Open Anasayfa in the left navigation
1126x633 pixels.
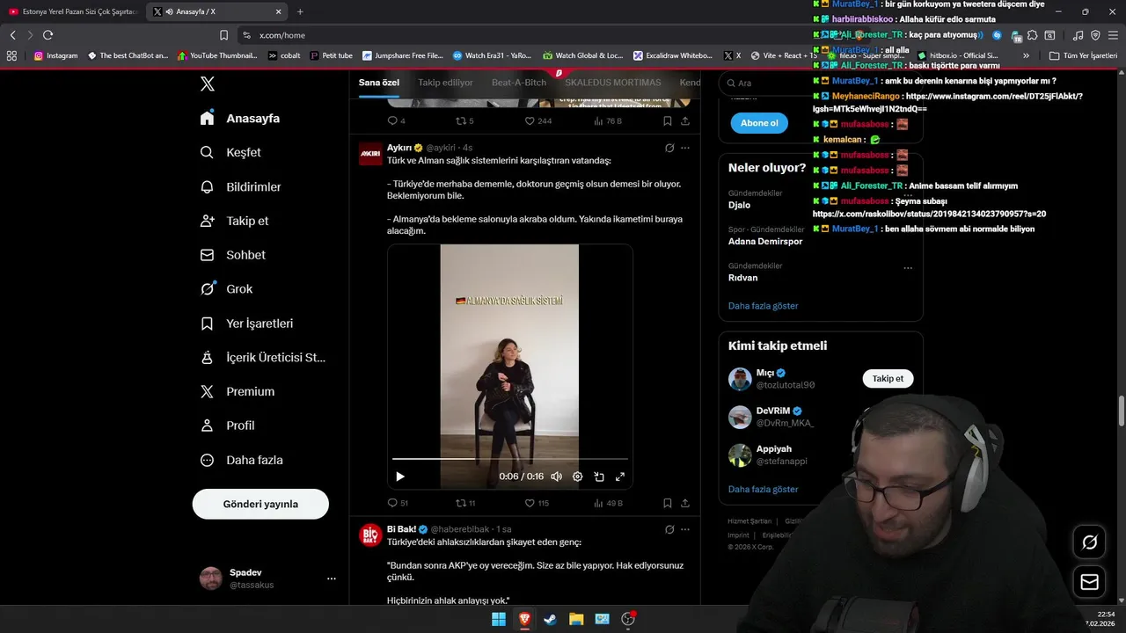click(240, 118)
